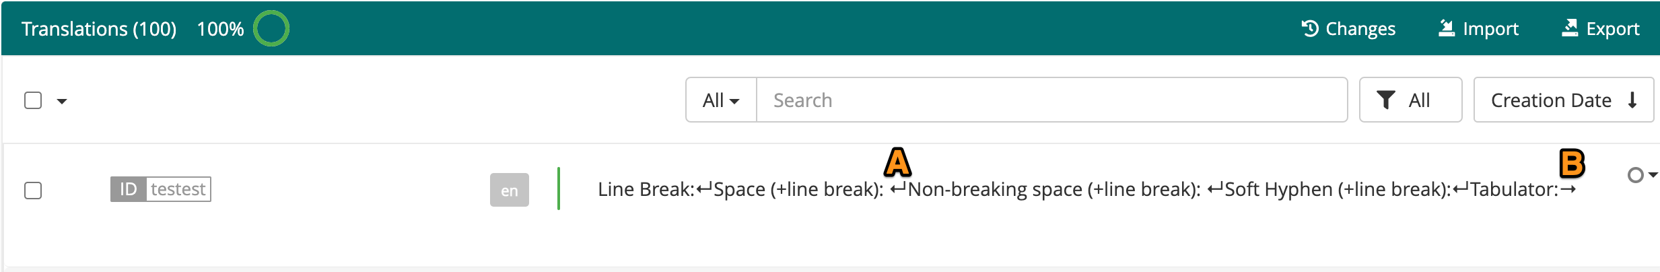
Task: Click the funnel filter icon
Action: pos(1386,100)
